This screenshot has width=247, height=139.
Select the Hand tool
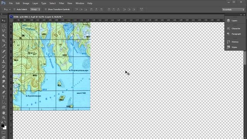[x=3, y=113]
